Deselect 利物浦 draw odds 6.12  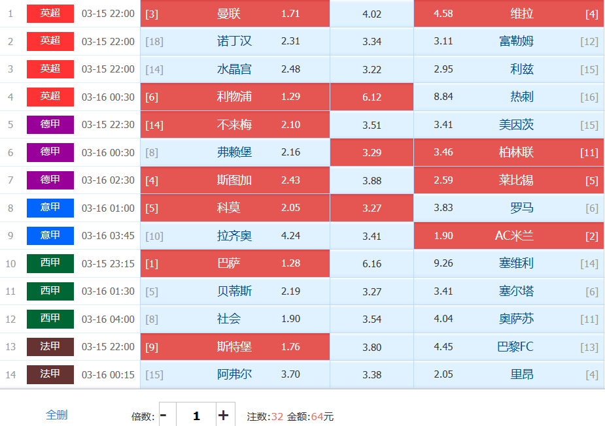372,97
